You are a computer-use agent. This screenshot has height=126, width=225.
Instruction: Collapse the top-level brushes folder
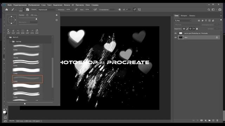pyautogui.click(x=8, y=37)
